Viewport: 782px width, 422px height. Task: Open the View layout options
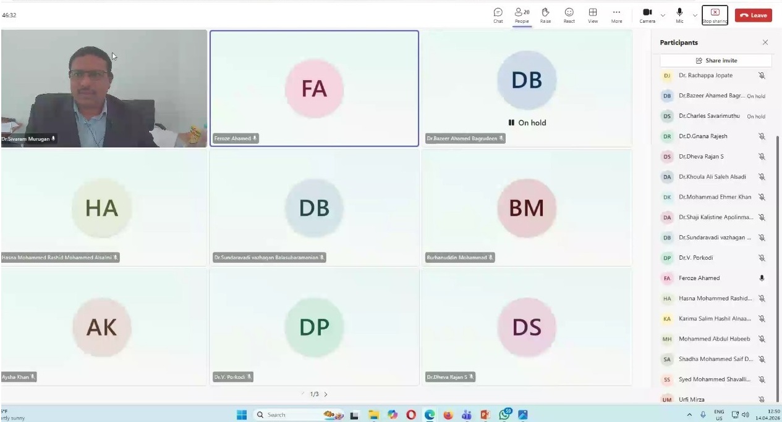[592, 15]
